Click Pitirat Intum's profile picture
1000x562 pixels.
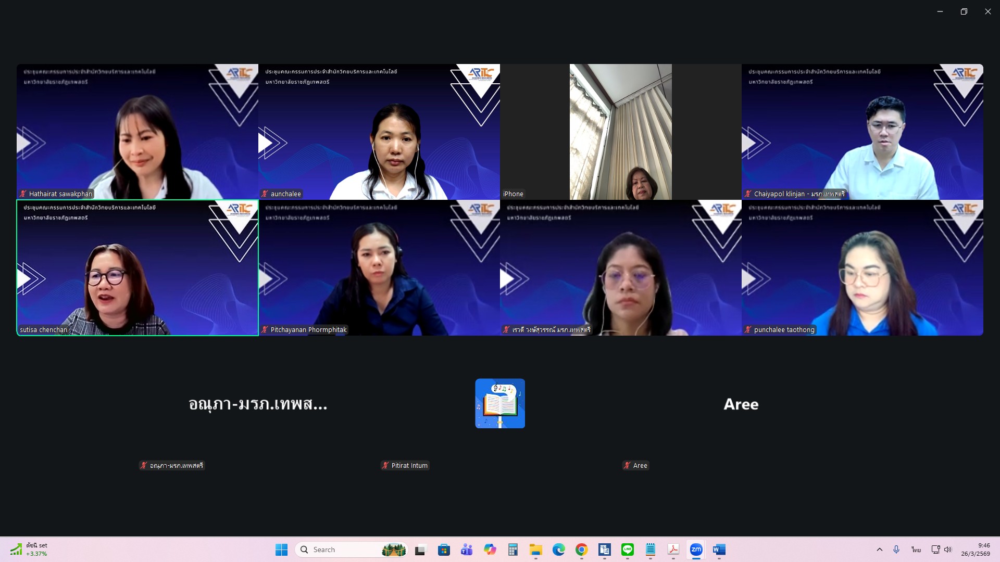point(500,403)
